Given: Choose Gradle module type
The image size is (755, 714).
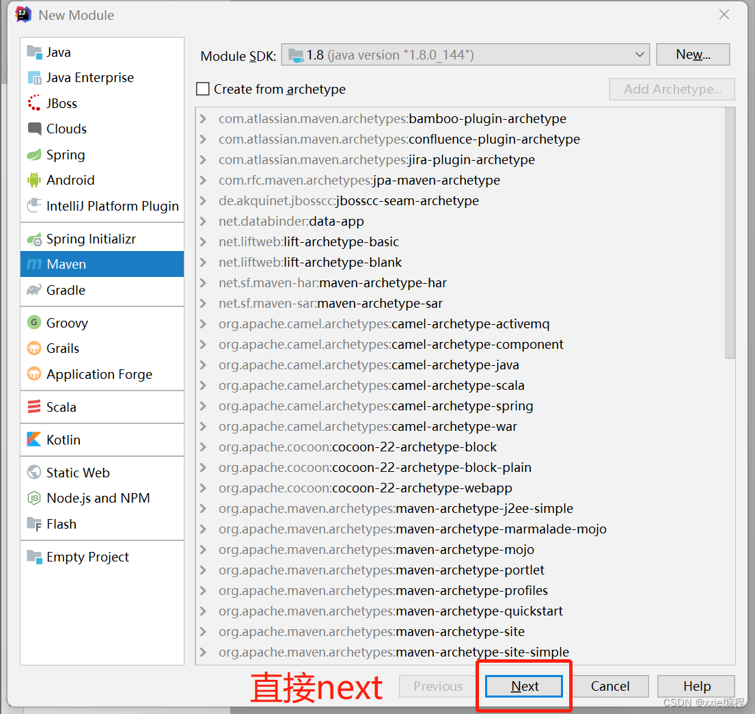Looking at the screenshot, I should pyautogui.click(x=102, y=290).
